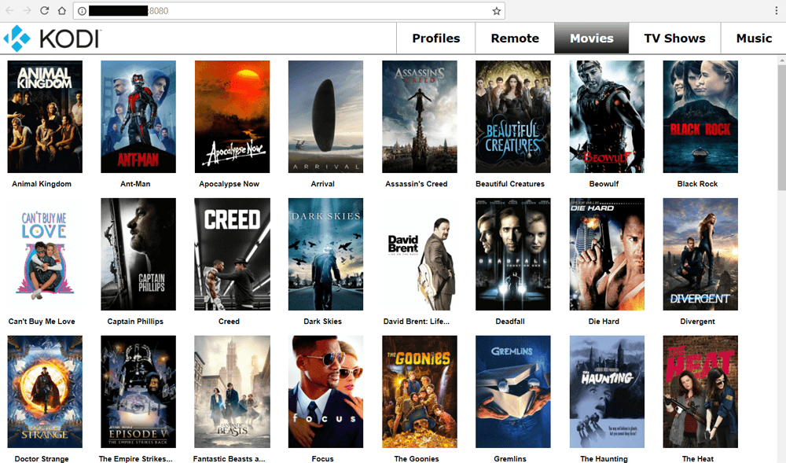Click the "Can't Buy Me Love" title
786x463 pixels.
tap(42, 322)
